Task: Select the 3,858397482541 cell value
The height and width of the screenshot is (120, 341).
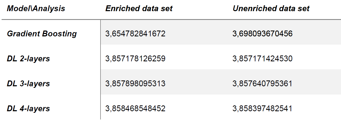Action: click(x=262, y=109)
